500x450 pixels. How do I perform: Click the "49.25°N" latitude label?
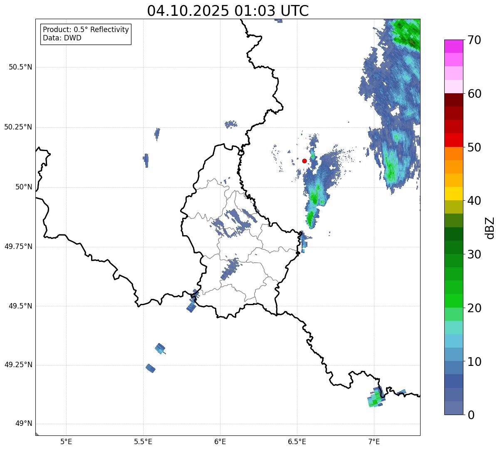(x=18, y=365)
